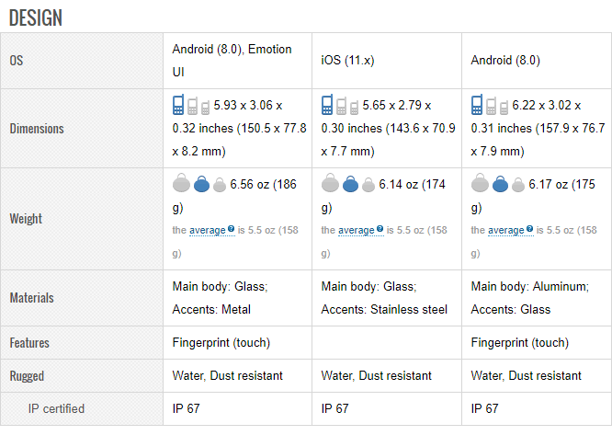
Task: Select the Dimensions row label
Action: point(37,129)
